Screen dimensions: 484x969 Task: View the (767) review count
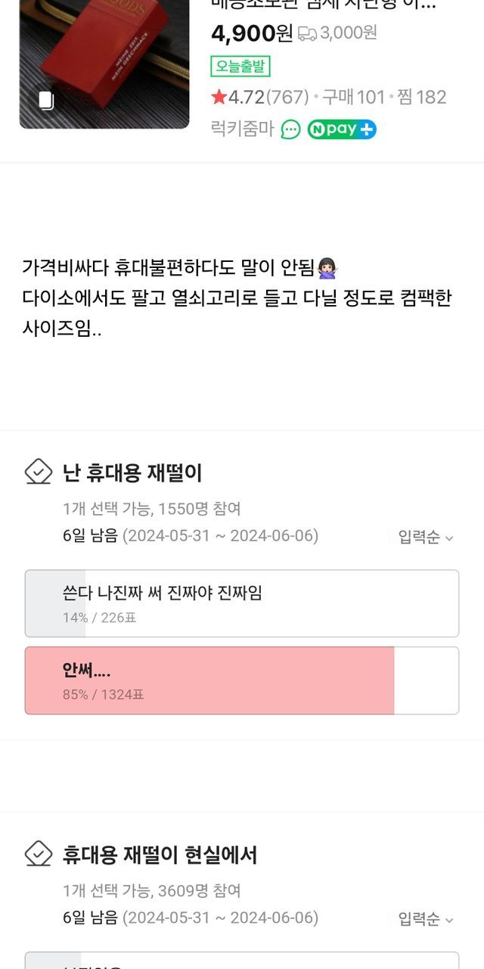tap(287, 97)
